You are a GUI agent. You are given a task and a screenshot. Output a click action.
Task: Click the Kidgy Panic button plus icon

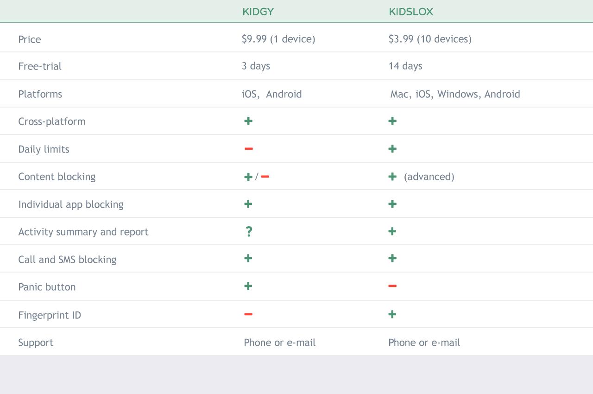click(248, 286)
